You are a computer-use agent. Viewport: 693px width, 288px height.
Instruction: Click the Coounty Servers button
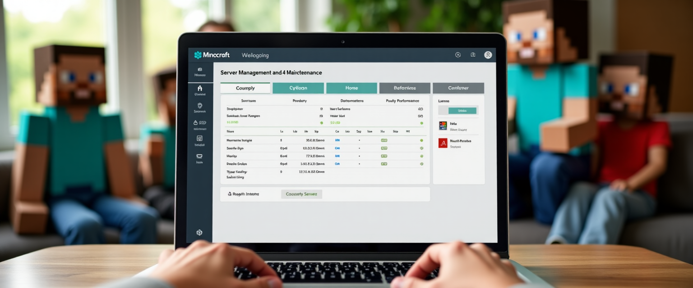pyautogui.click(x=301, y=194)
